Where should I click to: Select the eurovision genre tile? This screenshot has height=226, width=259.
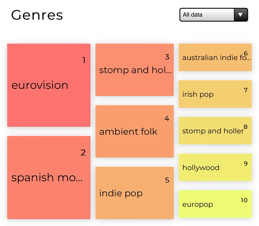pos(49,85)
